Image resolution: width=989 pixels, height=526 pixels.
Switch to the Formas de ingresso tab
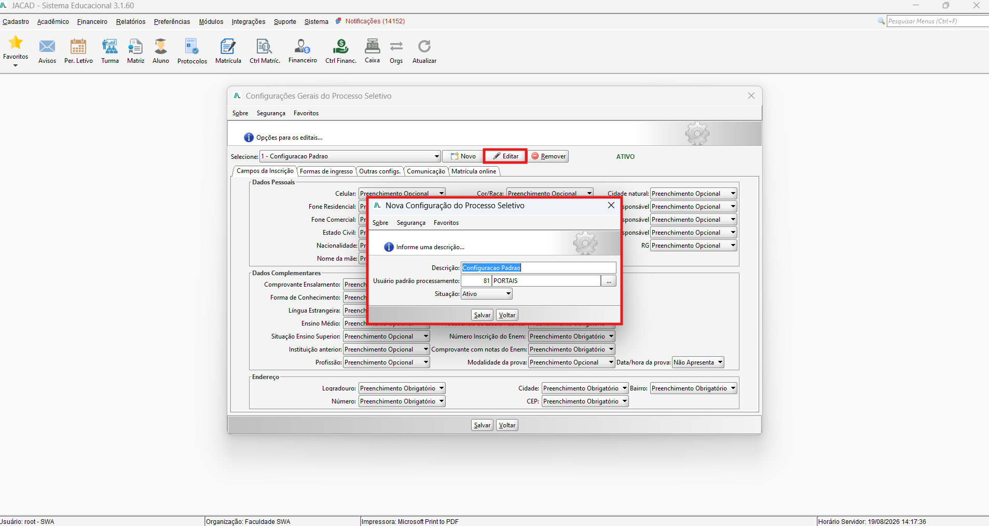(326, 171)
